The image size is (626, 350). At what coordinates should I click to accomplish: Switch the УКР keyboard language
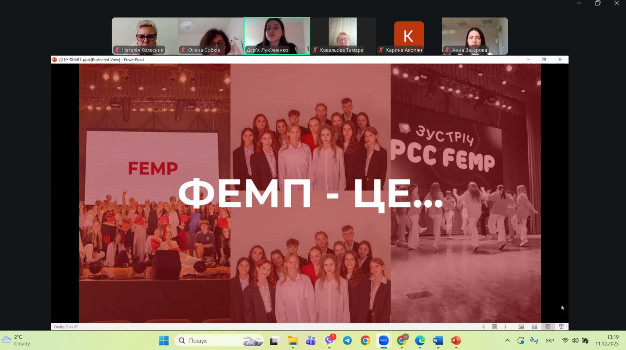click(x=550, y=341)
